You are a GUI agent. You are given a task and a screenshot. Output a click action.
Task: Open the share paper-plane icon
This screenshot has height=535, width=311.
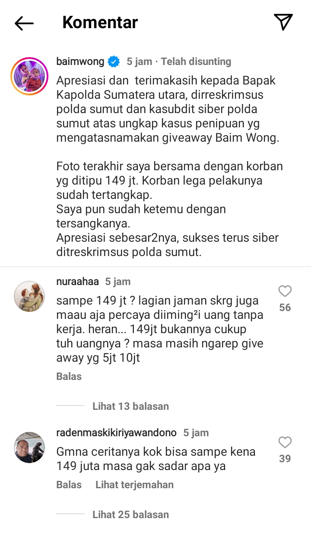point(283,22)
